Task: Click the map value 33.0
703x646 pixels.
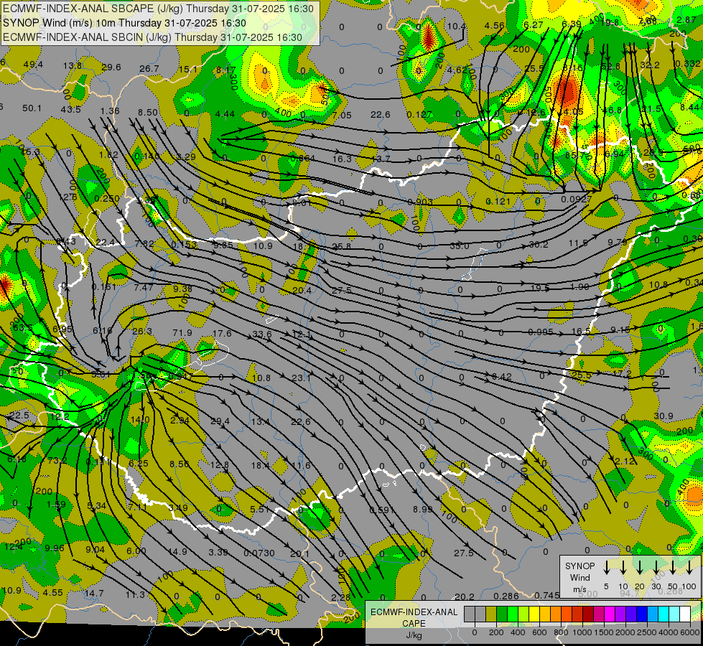Action: click(460, 245)
